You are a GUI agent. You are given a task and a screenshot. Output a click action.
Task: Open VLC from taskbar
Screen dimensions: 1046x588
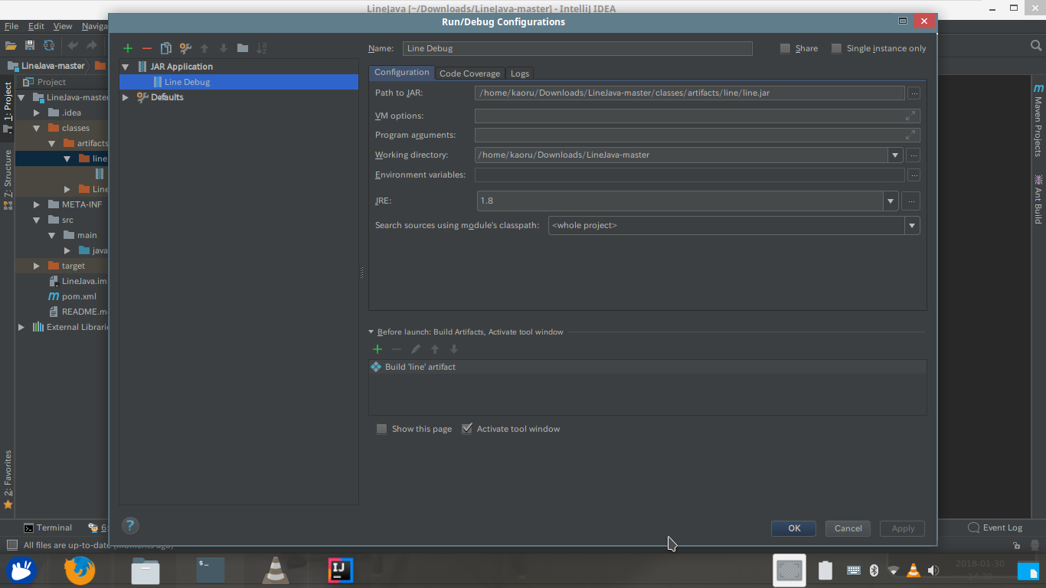(x=276, y=571)
